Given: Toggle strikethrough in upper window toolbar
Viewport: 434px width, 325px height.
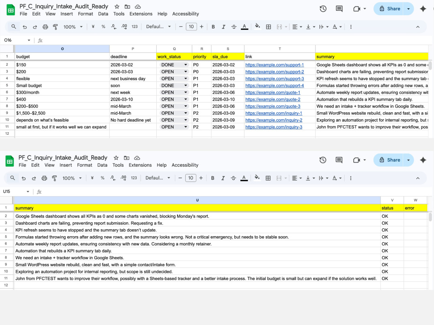Looking at the screenshot, I should [234, 27].
